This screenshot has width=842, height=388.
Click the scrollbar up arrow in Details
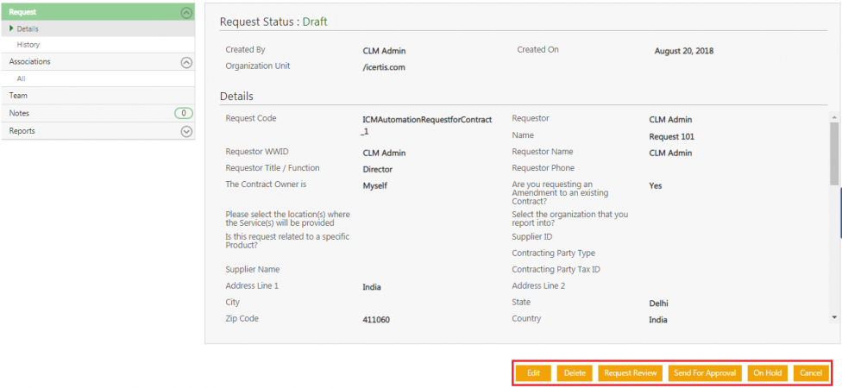(834, 116)
